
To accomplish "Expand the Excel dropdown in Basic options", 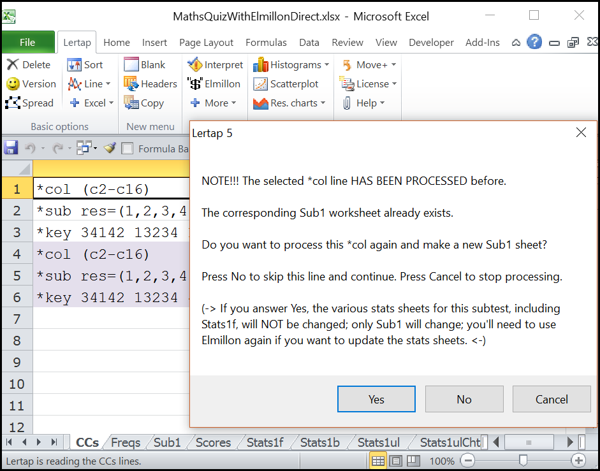I will click(111, 103).
